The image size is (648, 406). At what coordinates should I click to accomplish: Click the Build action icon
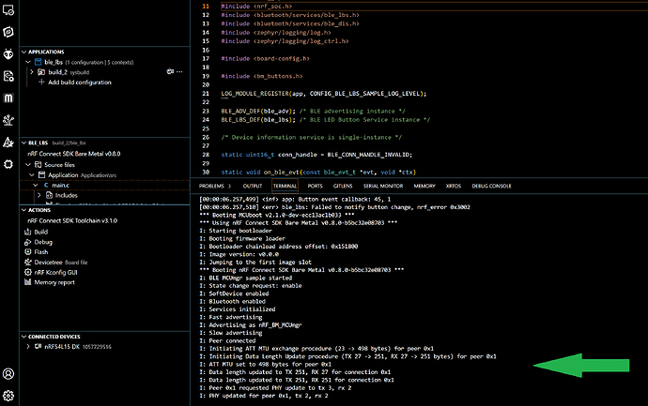tap(27, 232)
